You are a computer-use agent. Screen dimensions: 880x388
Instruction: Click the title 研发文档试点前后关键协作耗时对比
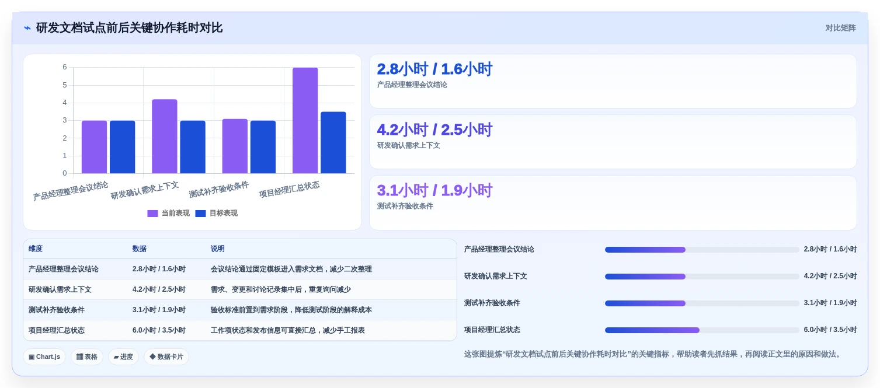[x=129, y=28]
